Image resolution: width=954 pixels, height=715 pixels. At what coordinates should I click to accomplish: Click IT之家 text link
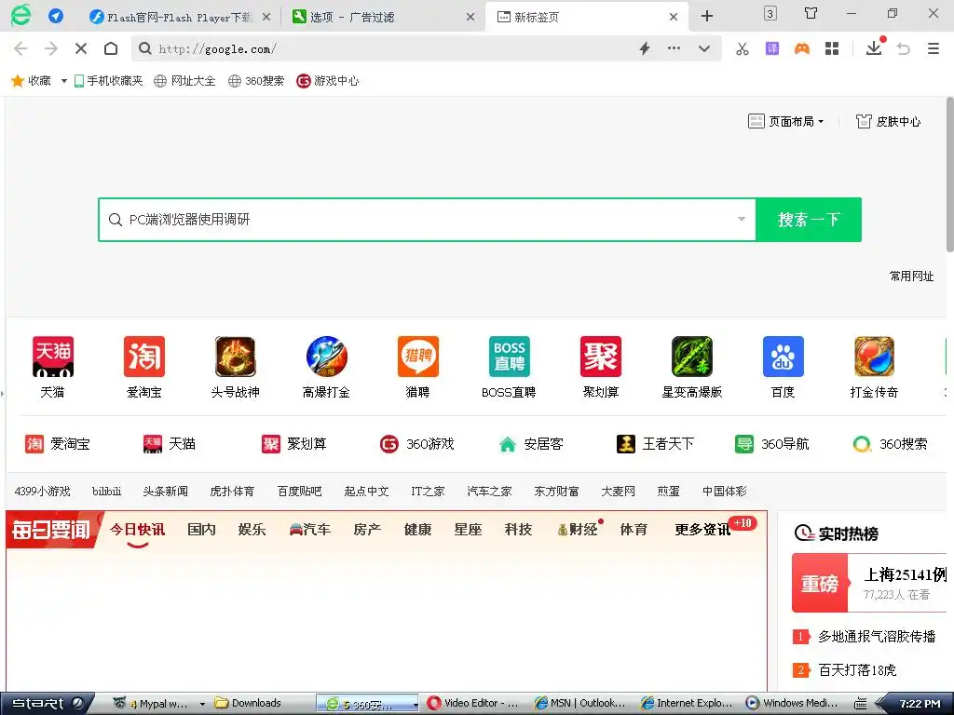pos(428,492)
